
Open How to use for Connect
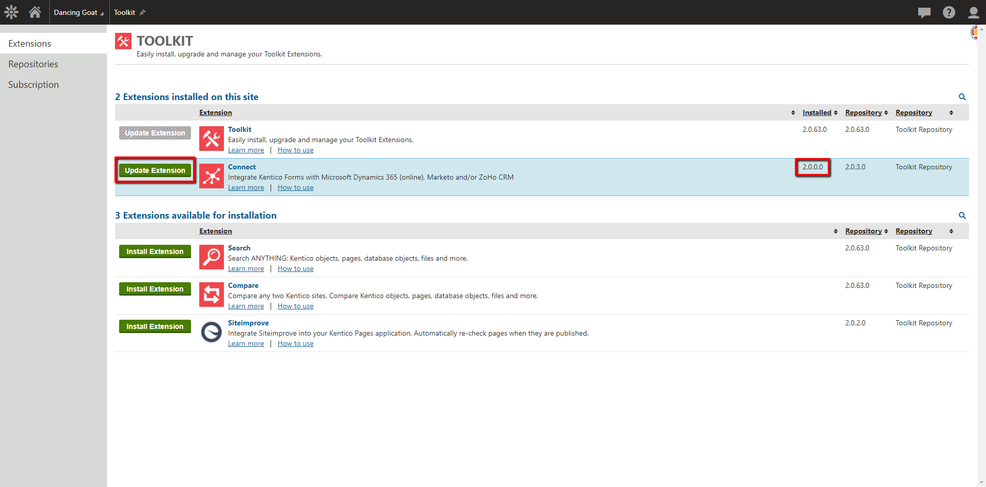[295, 187]
